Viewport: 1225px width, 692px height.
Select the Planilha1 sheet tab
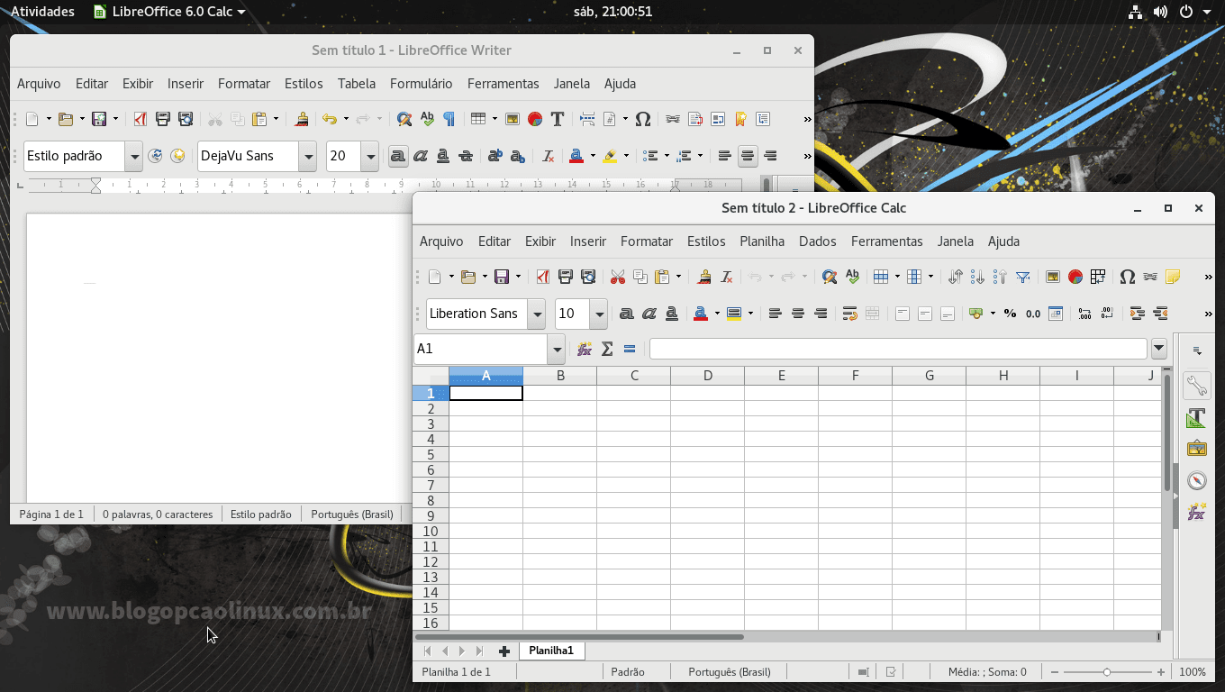(x=551, y=651)
